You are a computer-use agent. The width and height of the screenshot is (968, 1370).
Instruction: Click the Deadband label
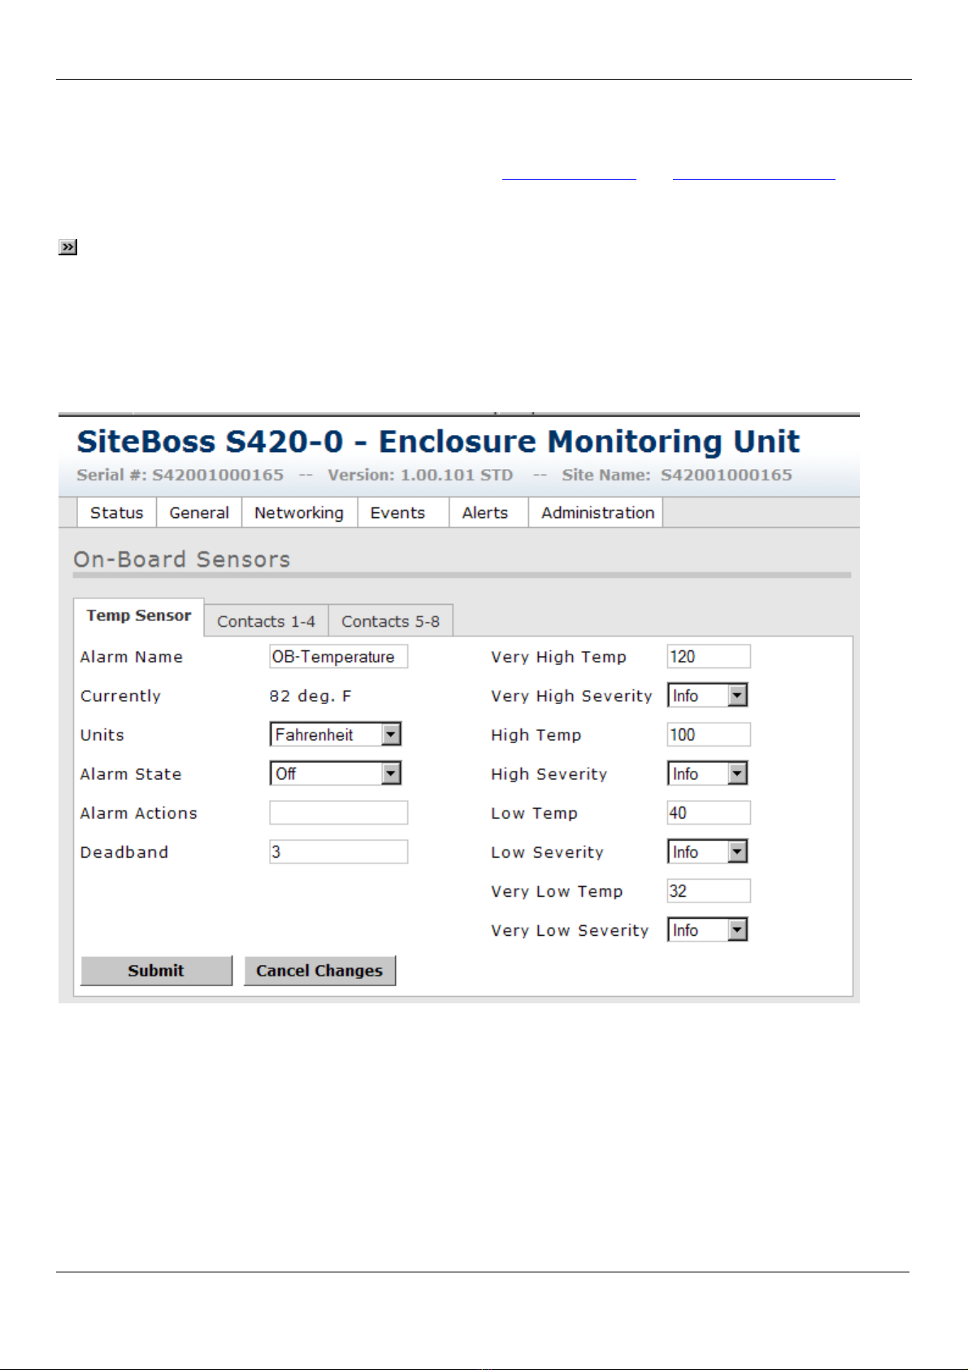pos(124,852)
